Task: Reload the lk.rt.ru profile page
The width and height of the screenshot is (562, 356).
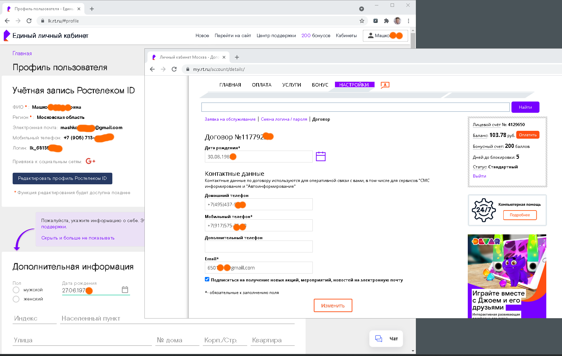Action: pyautogui.click(x=29, y=21)
